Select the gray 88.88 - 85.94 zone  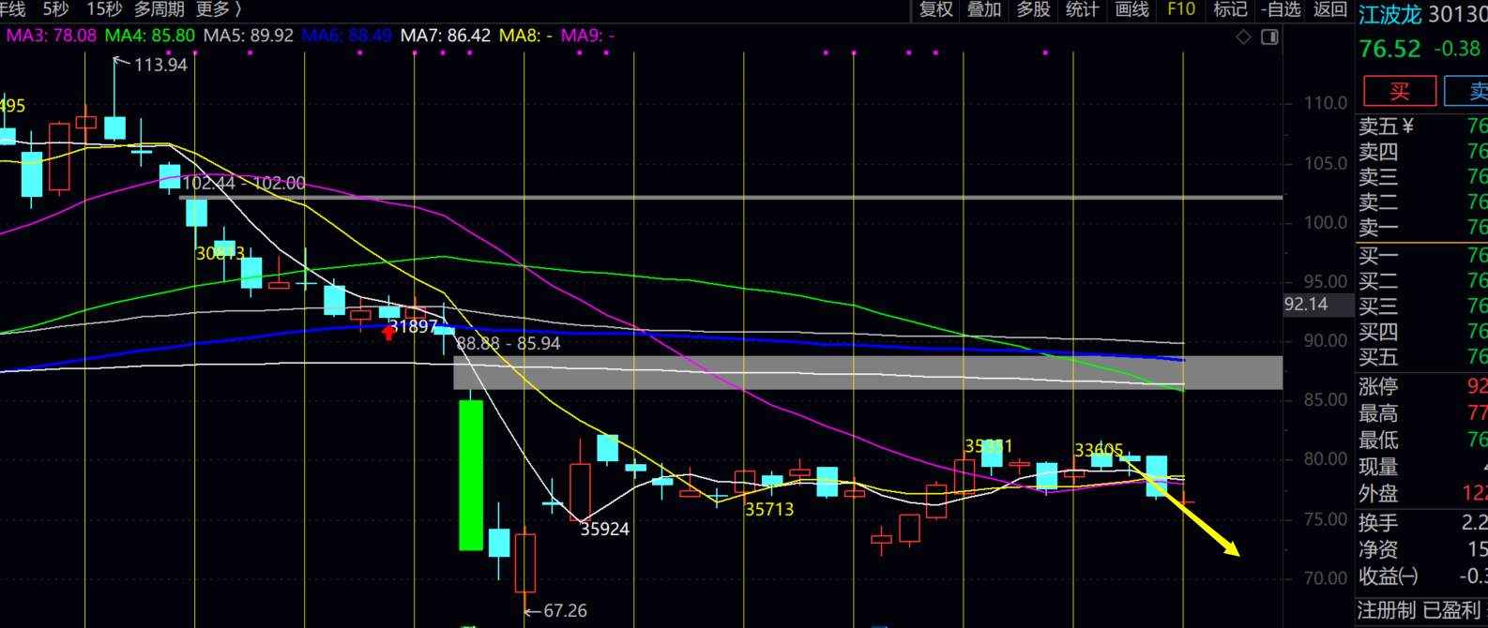pos(867,373)
